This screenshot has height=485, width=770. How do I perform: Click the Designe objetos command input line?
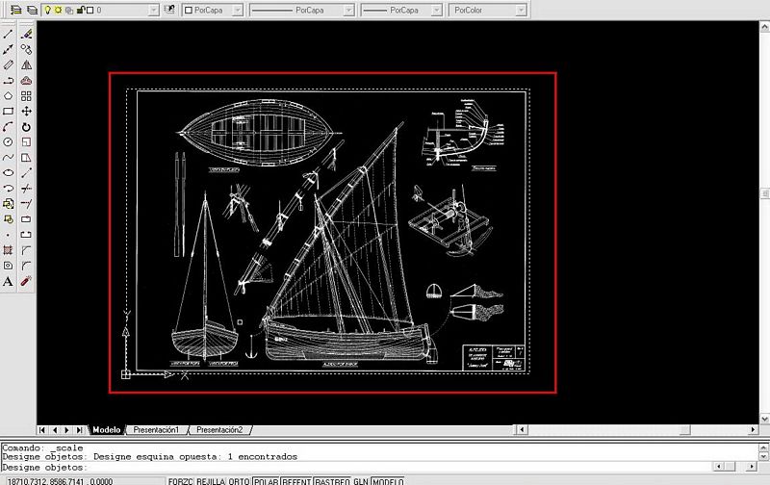[x=356, y=467]
